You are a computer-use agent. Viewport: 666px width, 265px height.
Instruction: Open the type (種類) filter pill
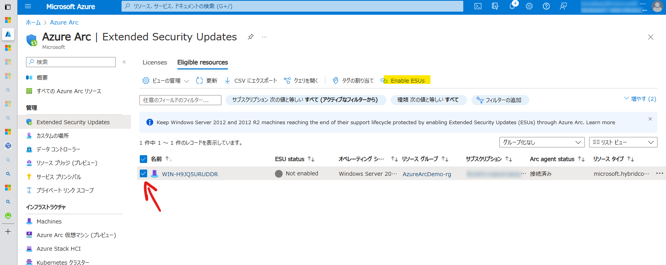[x=428, y=100]
